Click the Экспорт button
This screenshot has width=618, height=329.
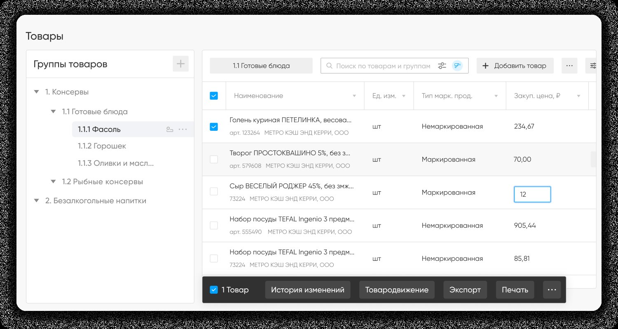point(465,290)
